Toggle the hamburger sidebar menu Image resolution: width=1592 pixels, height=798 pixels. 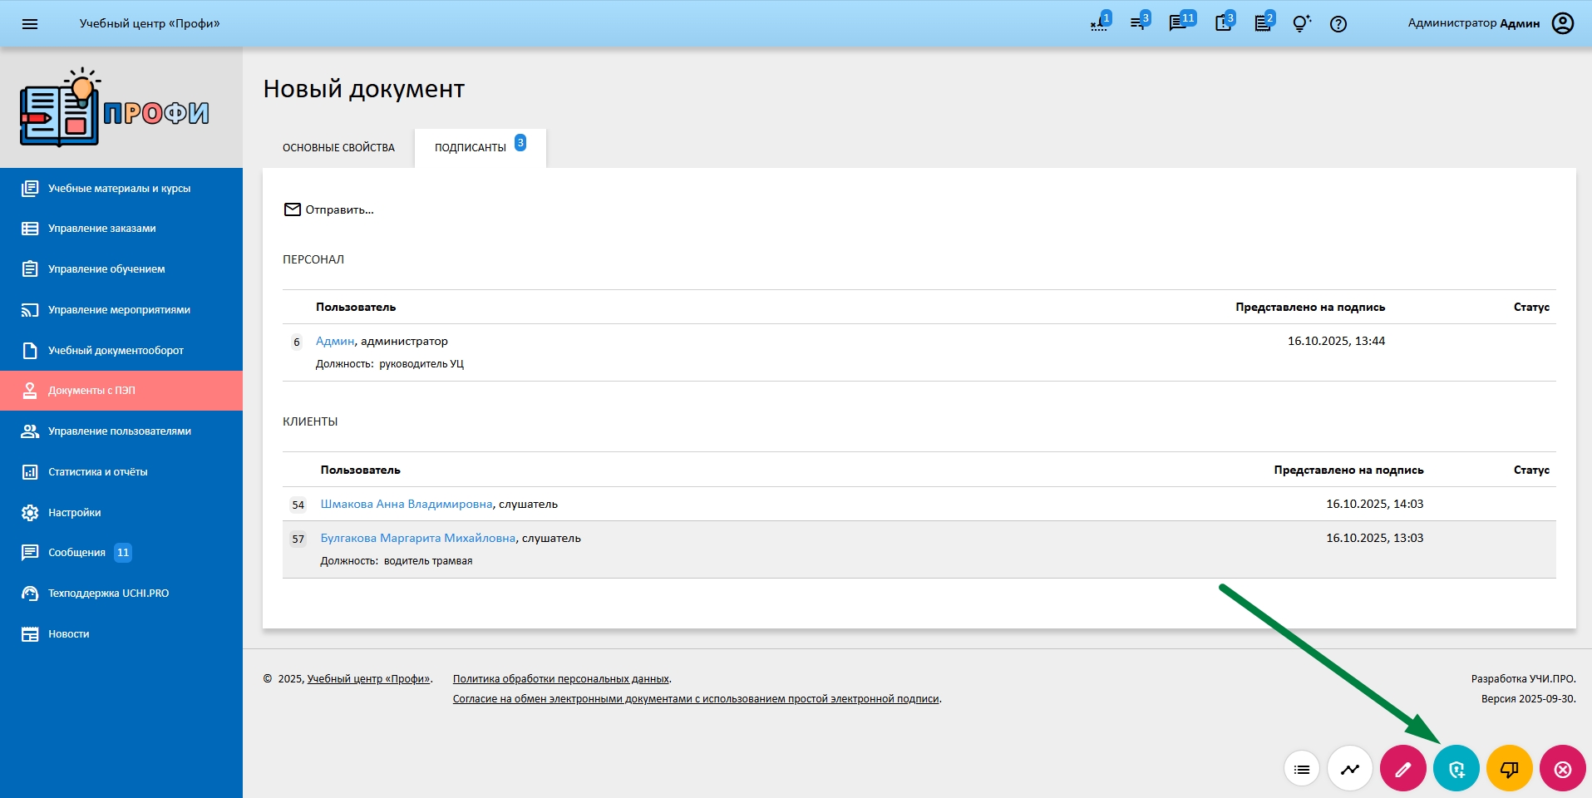[x=30, y=24]
